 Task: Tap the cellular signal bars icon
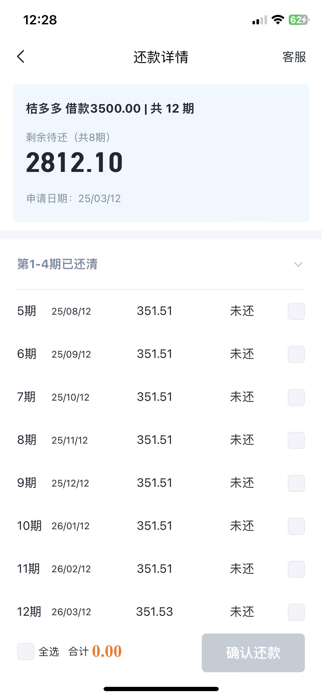pyautogui.click(x=260, y=20)
